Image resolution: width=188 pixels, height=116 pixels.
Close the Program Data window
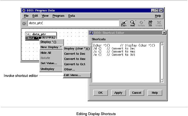(x=161, y=11)
